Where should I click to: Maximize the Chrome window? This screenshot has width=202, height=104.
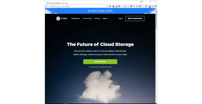[x=151, y=1]
